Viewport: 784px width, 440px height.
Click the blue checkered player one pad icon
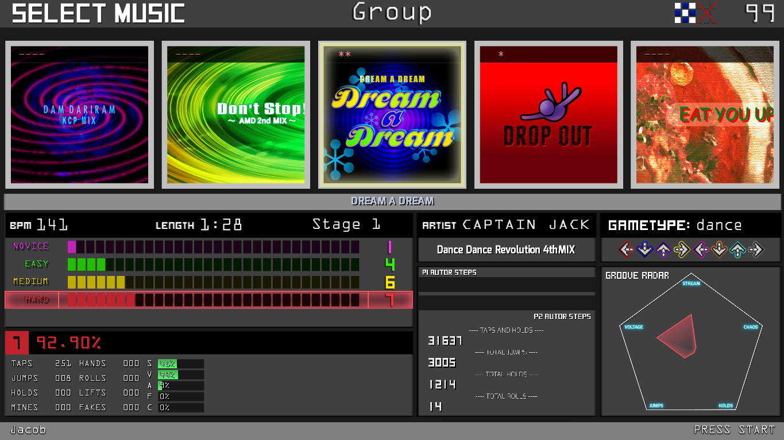click(x=685, y=13)
